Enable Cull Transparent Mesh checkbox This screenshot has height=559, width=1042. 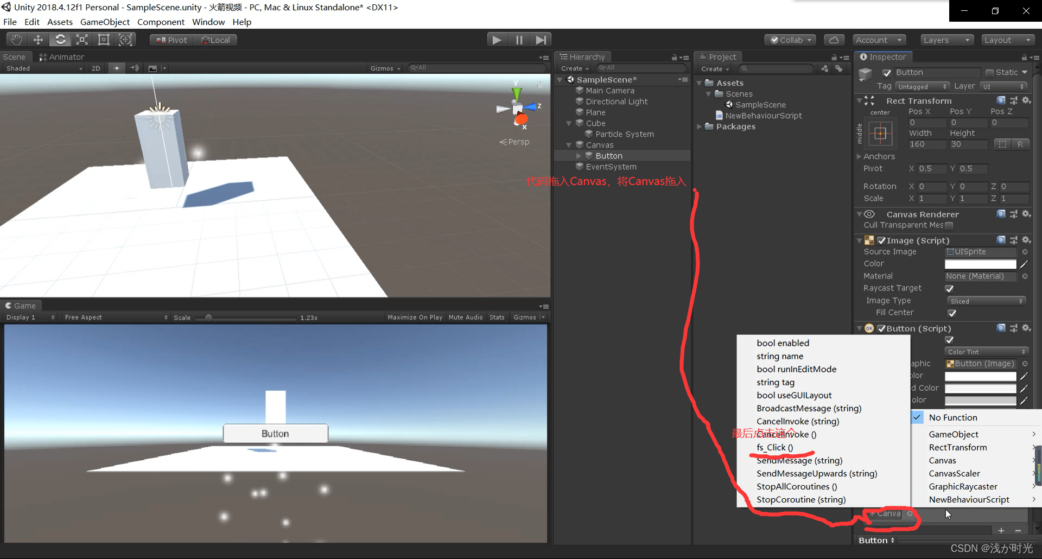[949, 225]
